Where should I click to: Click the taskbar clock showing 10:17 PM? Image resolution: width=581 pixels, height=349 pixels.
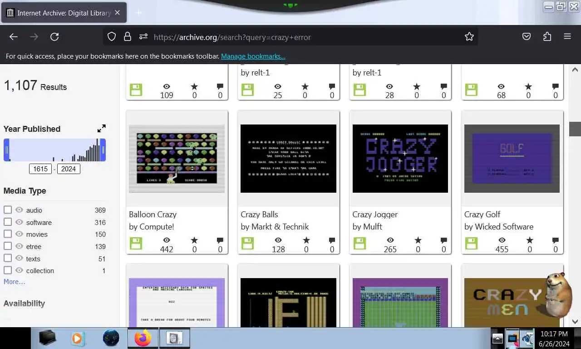(553, 334)
